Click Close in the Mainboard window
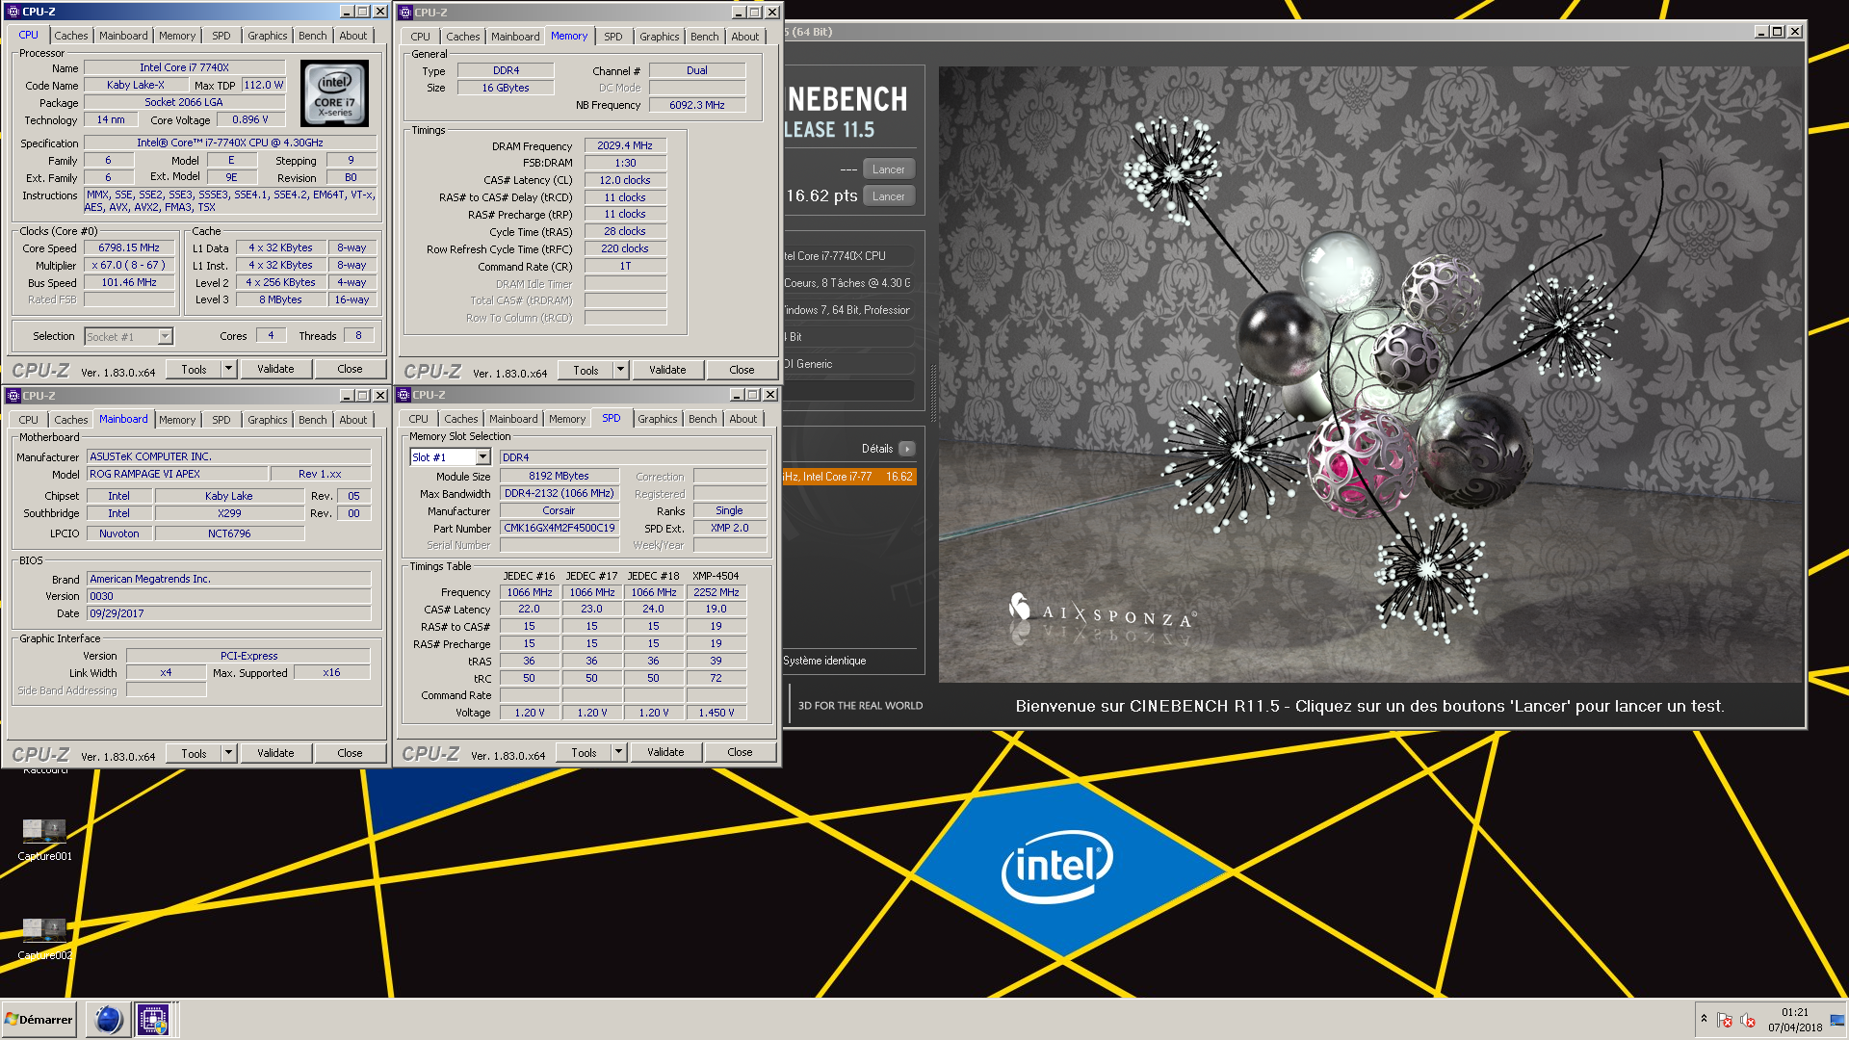 coord(350,753)
